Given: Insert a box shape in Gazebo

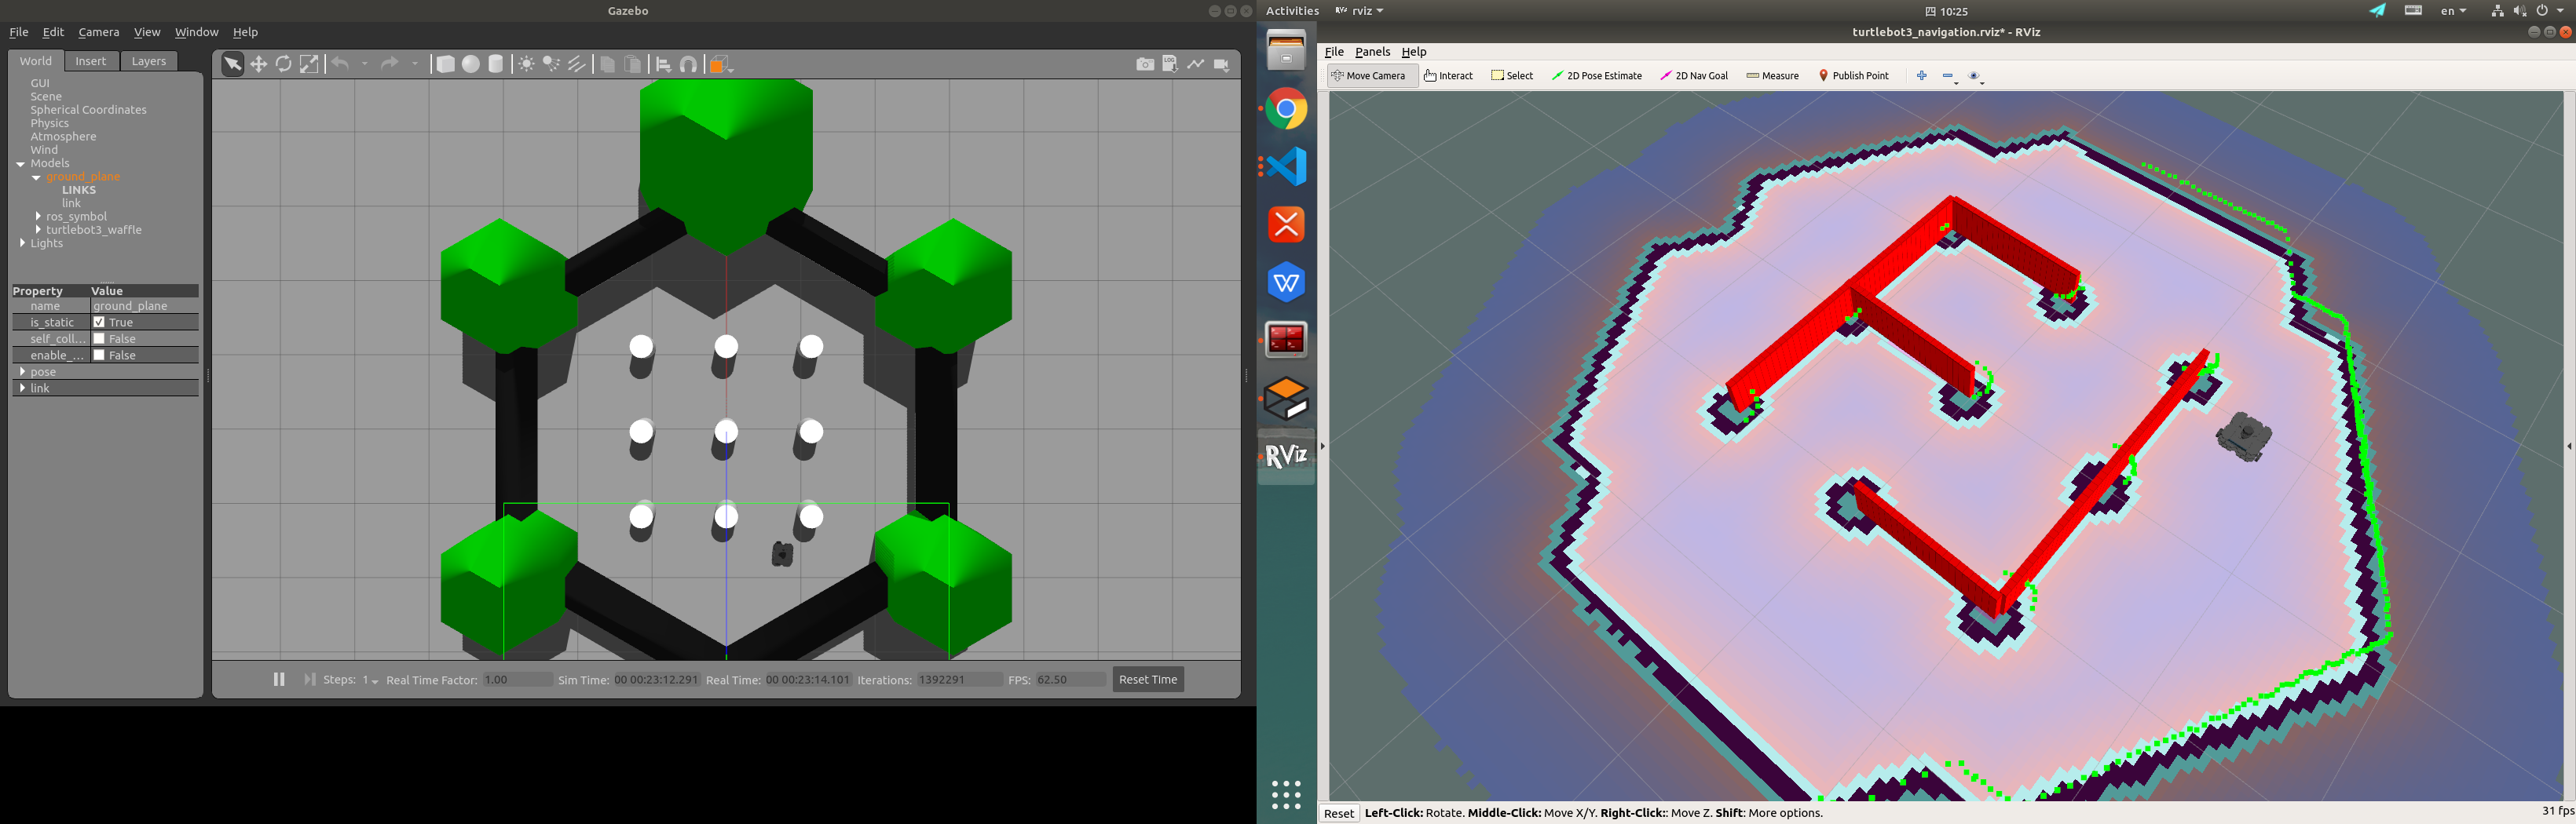Looking at the screenshot, I should tap(445, 64).
